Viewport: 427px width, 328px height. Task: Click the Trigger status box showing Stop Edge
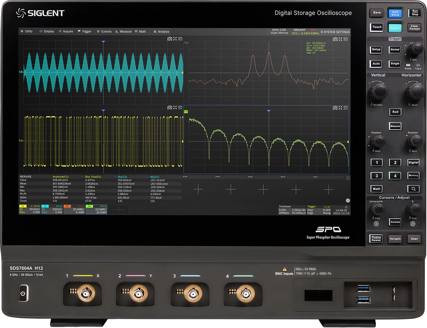click(319, 210)
